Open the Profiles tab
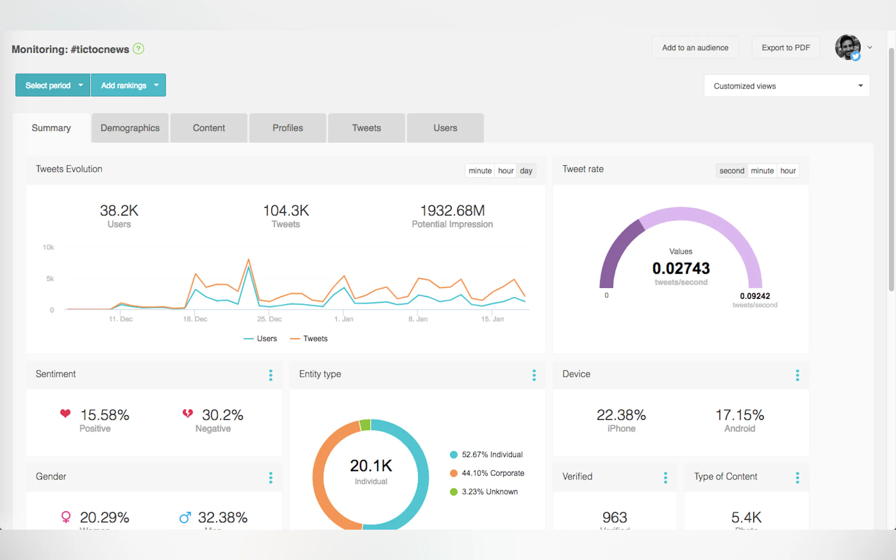 click(287, 128)
